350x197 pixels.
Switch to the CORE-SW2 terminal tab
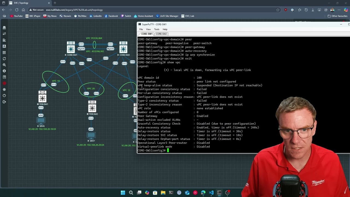[x=161, y=34]
